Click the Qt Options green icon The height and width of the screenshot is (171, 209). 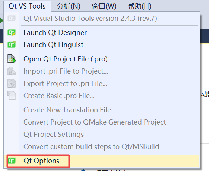12,161
